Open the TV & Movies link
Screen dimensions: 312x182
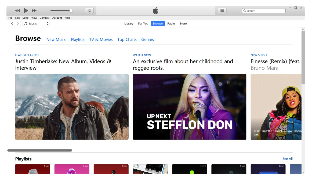click(101, 40)
